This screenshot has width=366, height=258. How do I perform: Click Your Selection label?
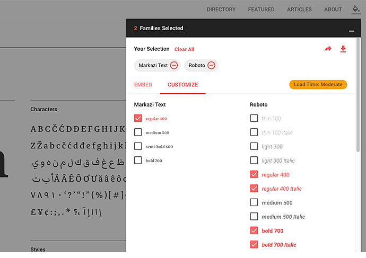pos(152,49)
